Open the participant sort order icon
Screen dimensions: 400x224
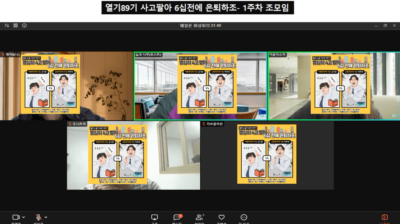(x=7, y=25)
